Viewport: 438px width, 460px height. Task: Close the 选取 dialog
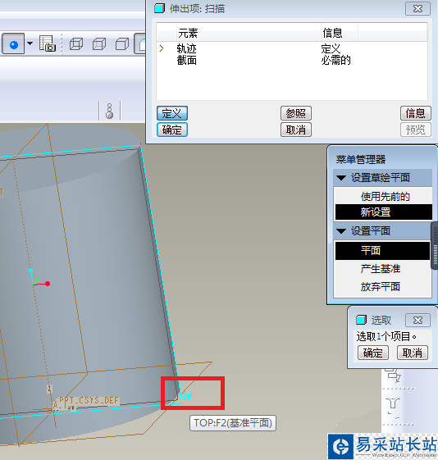click(x=417, y=320)
